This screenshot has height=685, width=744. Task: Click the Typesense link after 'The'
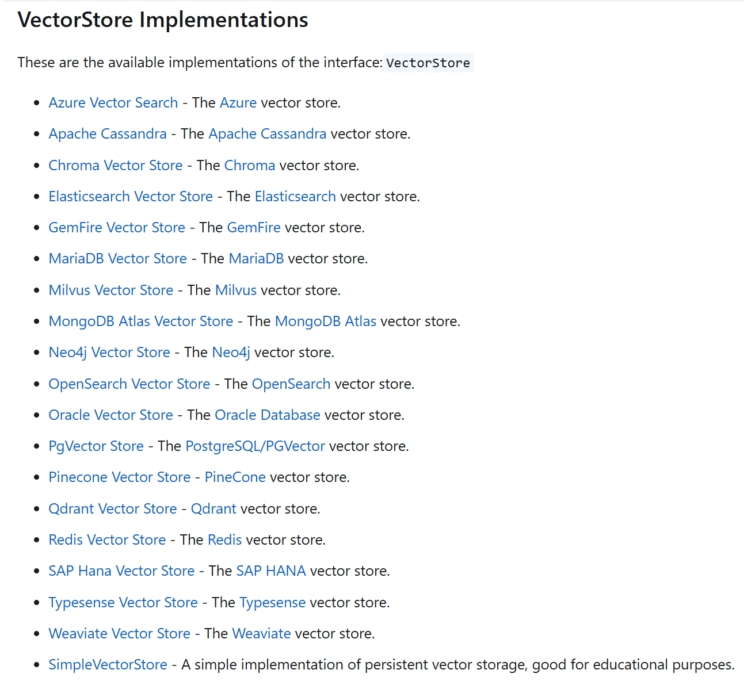click(273, 603)
